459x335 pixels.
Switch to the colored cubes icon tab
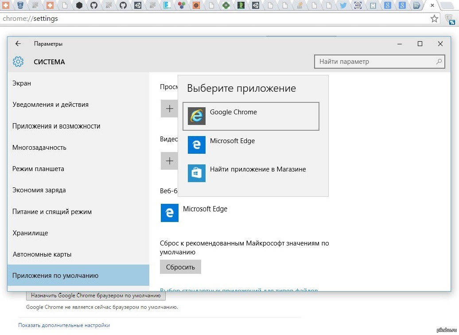(x=182, y=5)
